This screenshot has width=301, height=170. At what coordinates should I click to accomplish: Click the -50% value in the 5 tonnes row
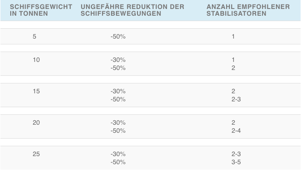[118, 36]
